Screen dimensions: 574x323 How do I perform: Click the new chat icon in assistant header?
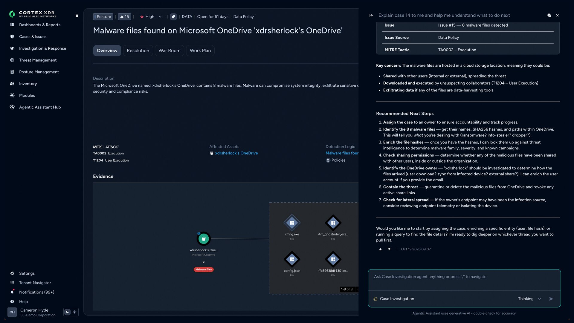pyautogui.click(x=549, y=15)
